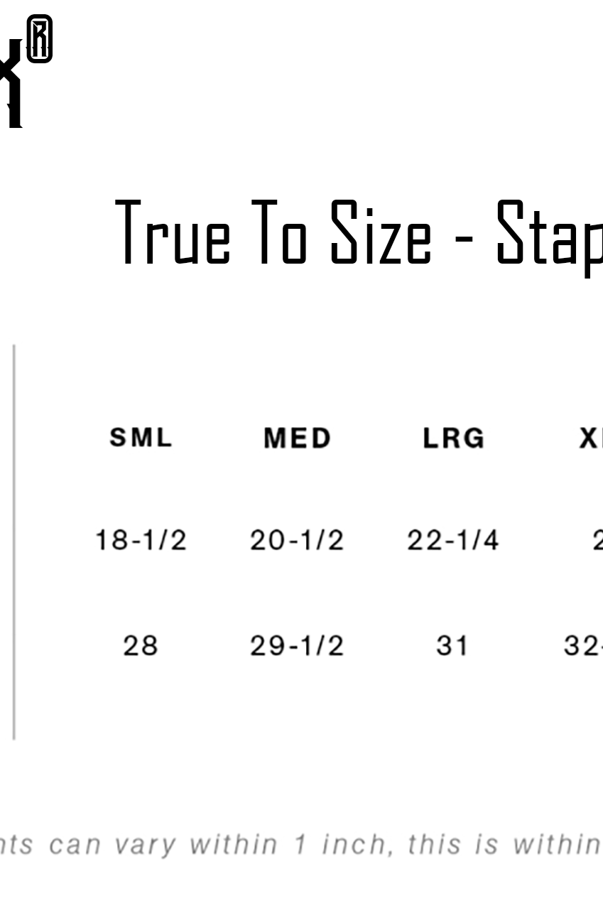603x901 pixels.
Task: Select the LRG column header
Action: tap(453, 438)
